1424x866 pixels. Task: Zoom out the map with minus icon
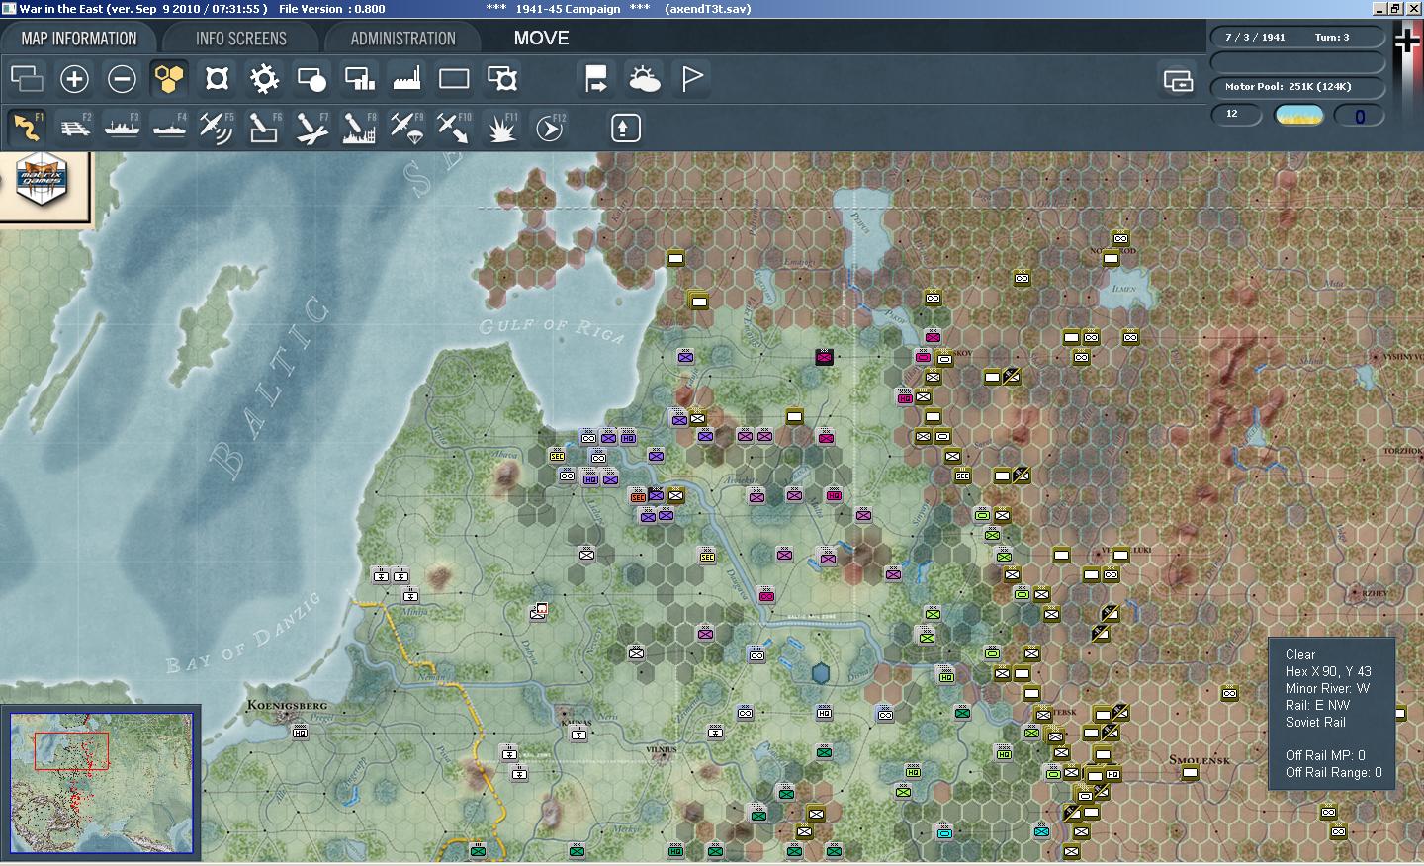click(122, 78)
